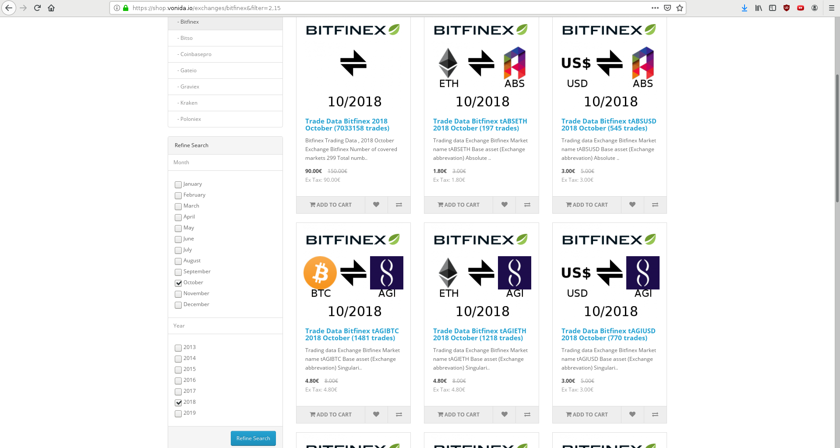Compare the tAGIBTC trade data product
Viewport: 840px width, 448px height.
tap(399, 414)
